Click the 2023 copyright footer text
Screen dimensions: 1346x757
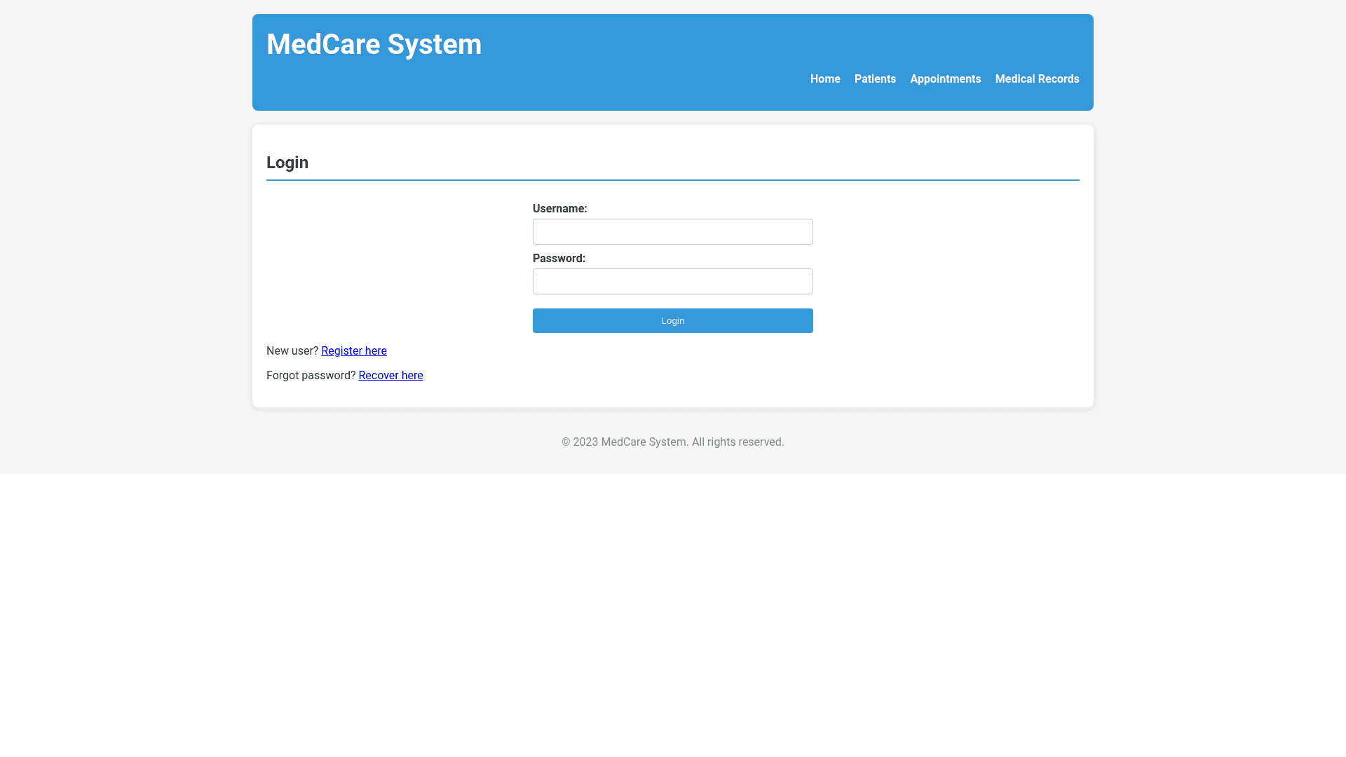[x=672, y=442]
